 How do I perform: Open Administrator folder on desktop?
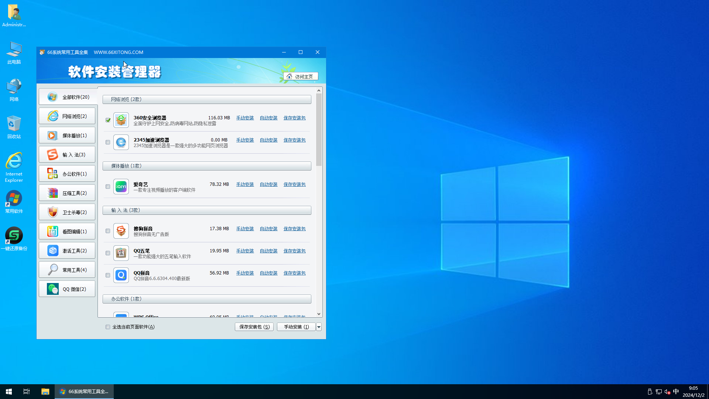14,16
